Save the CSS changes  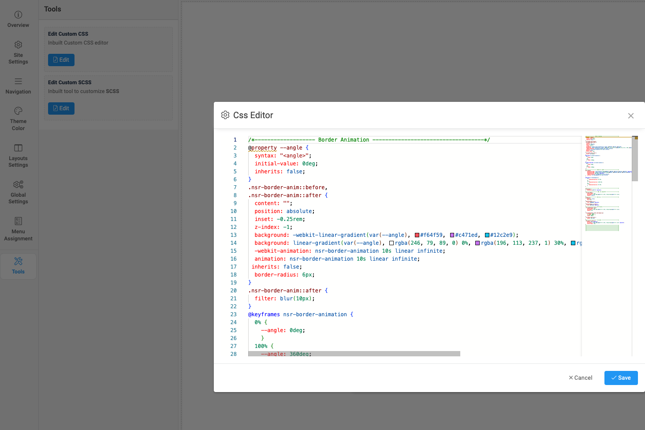(x=621, y=378)
